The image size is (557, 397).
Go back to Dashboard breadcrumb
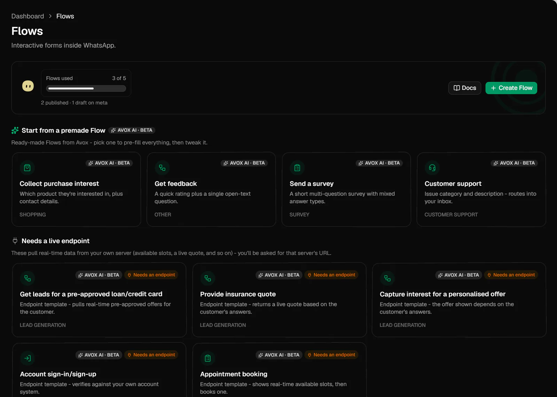click(28, 16)
